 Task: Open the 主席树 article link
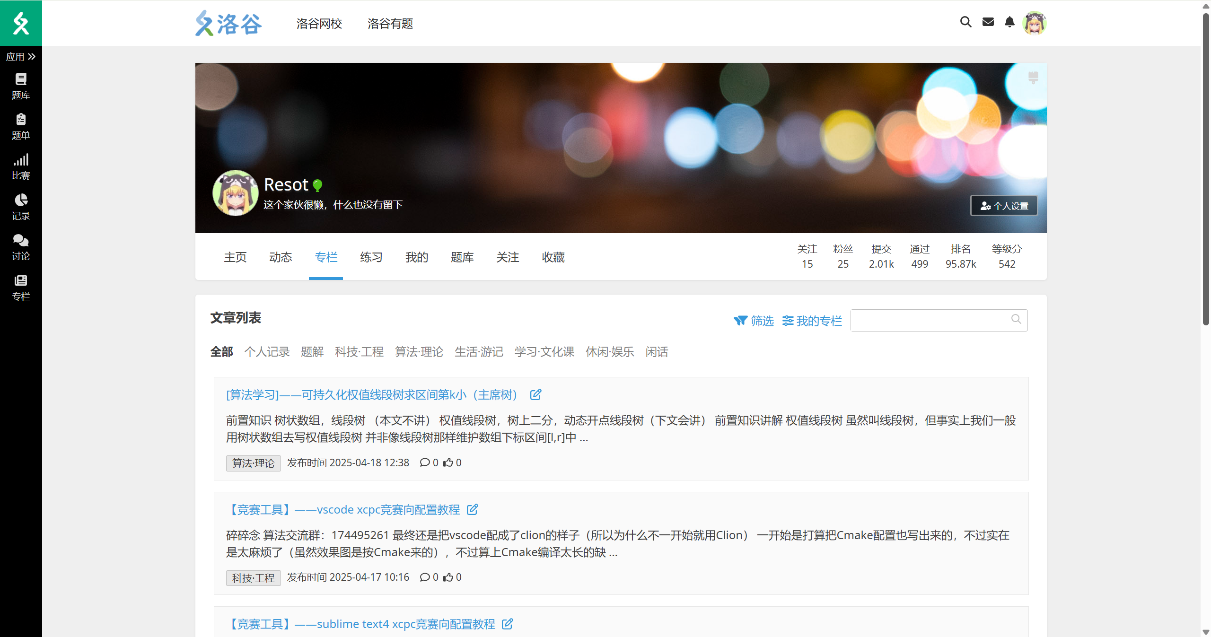tap(372, 395)
